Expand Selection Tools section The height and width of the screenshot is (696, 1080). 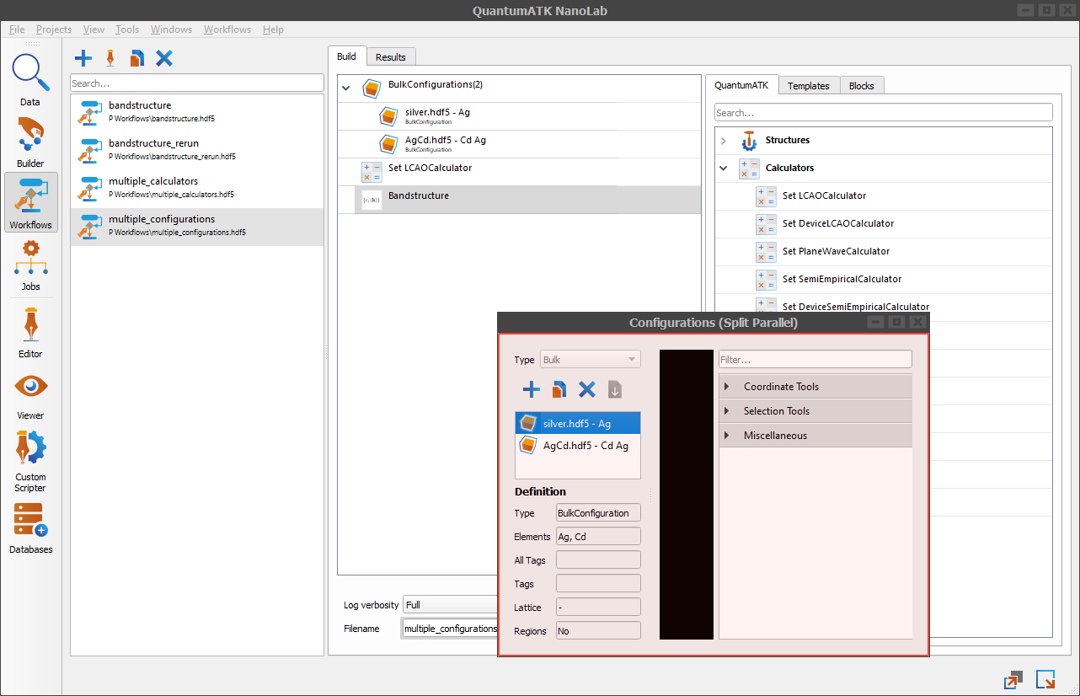(x=727, y=411)
